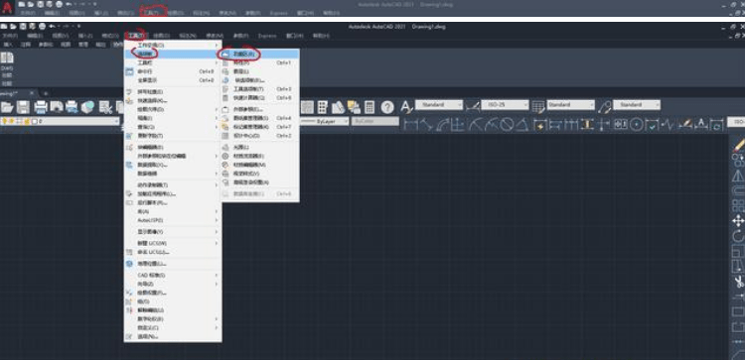
Task: Click the Geographic Location globe entry
Action: click(173, 263)
